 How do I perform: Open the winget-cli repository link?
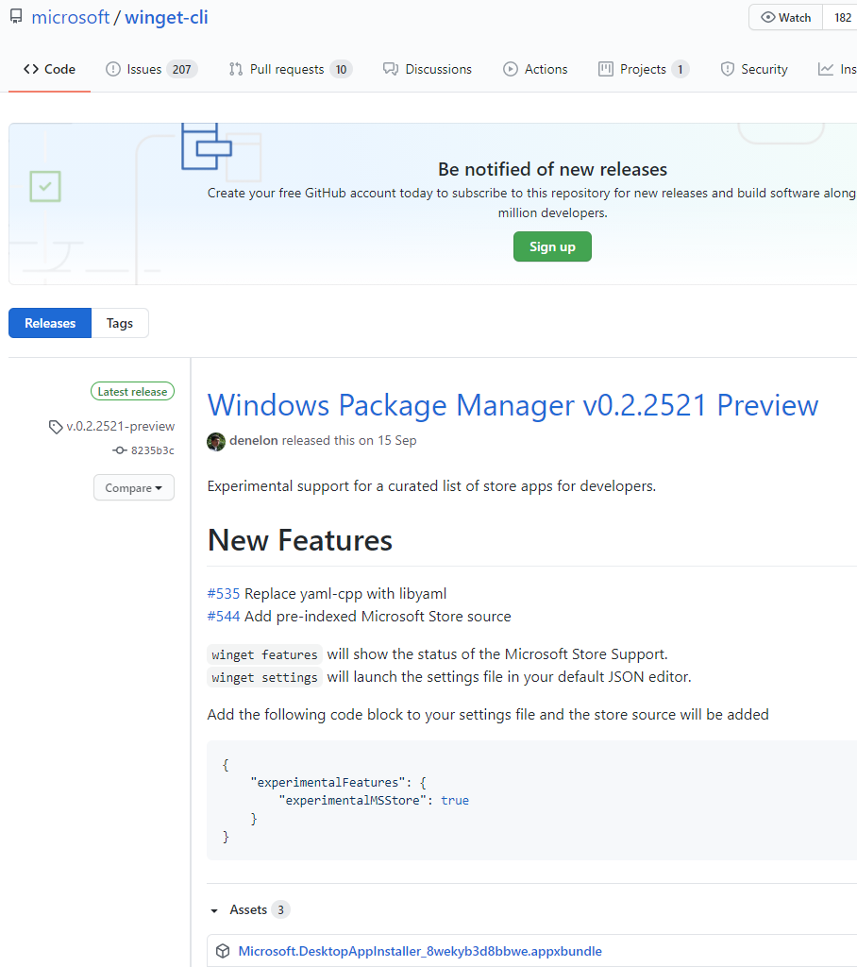[x=166, y=17]
